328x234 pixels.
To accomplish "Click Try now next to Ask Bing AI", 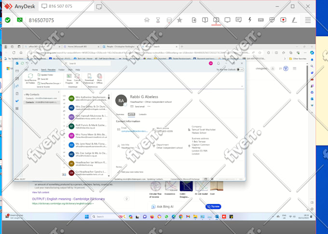I will click(x=213, y=206).
